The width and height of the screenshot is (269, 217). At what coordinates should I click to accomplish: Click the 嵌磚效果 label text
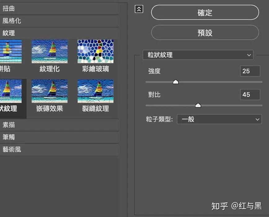point(50,108)
